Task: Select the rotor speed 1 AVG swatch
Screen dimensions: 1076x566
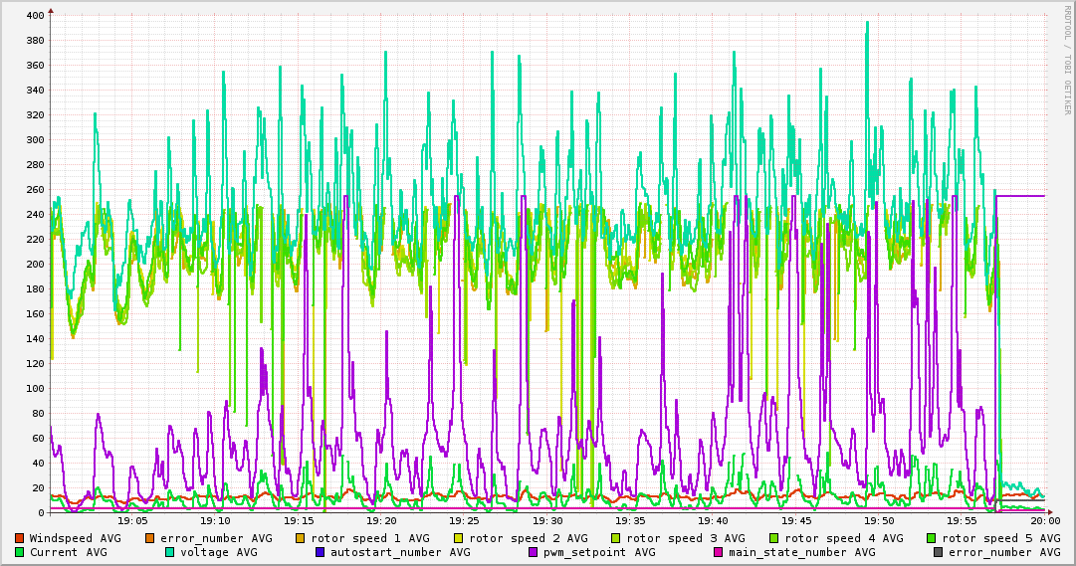Action: click(302, 538)
